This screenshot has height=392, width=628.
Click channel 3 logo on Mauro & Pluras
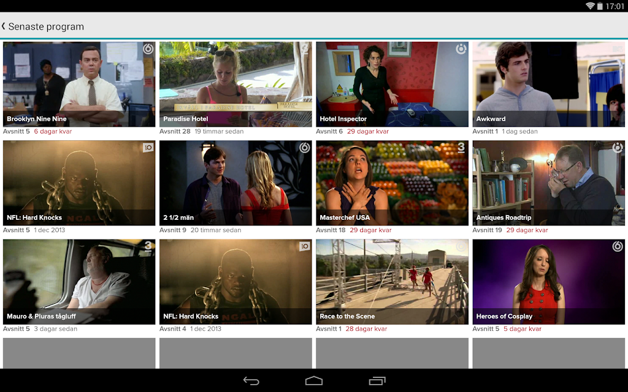pos(148,246)
